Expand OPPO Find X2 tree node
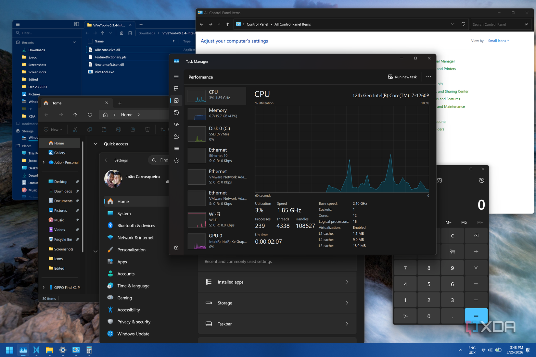This screenshot has width=536, height=357. (x=44, y=288)
